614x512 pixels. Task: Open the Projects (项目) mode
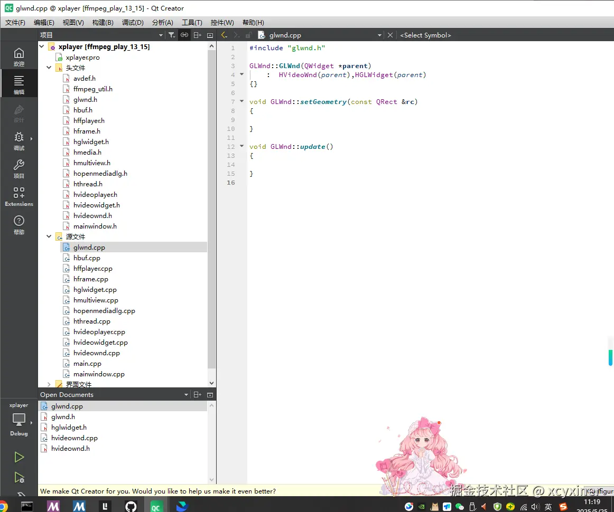pos(19,169)
